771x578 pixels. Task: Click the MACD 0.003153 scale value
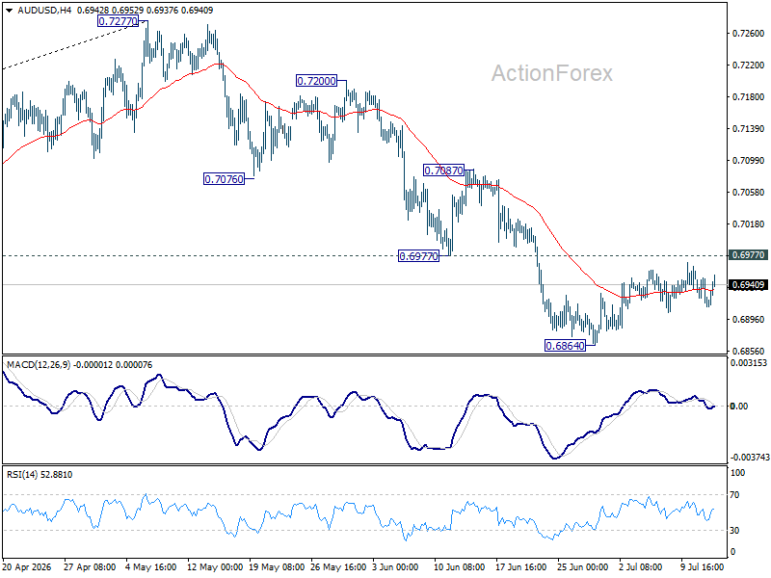(x=749, y=363)
